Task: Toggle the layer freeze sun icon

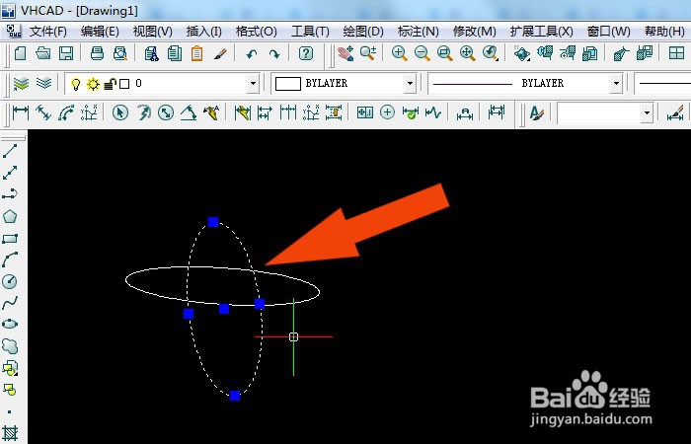Action: 93,84
